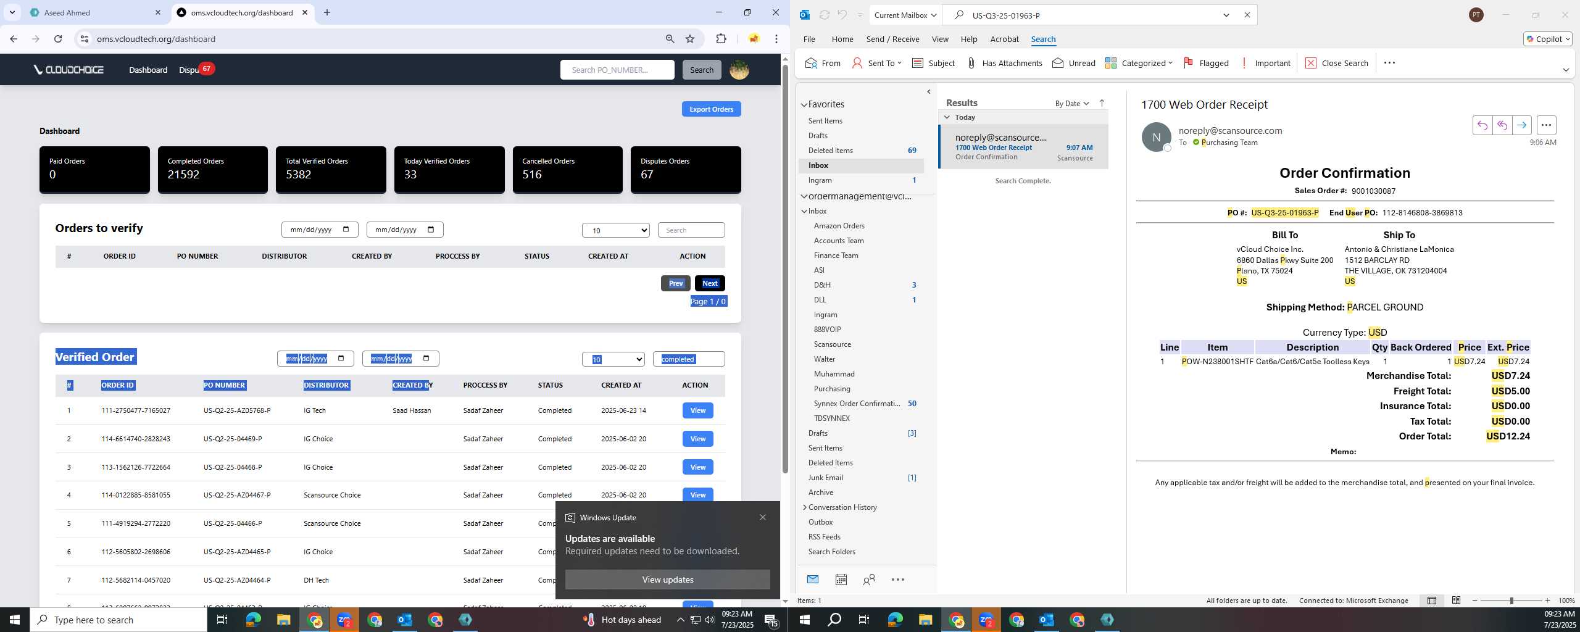Click the Search PO_NUMBER input field
This screenshot has height=632, width=1580.
[617, 70]
